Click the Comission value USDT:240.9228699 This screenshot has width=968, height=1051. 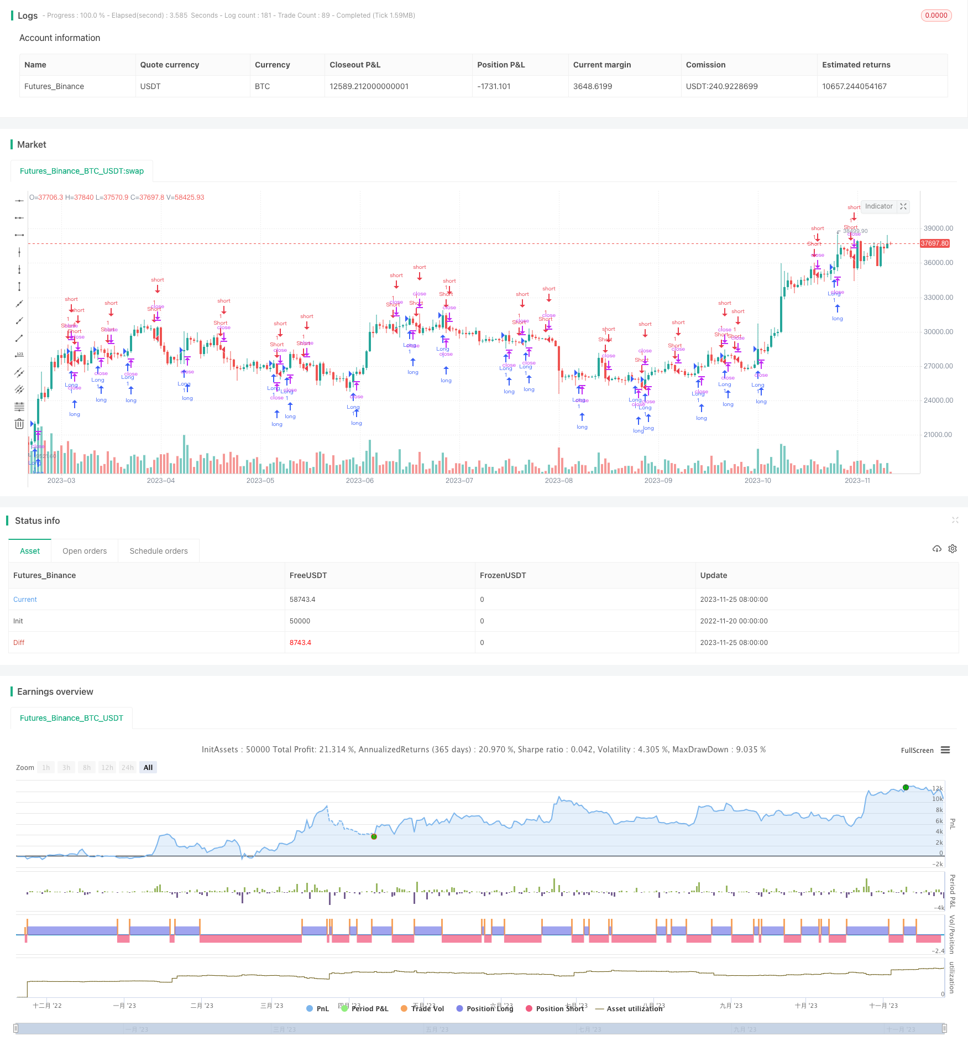click(721, 86)
